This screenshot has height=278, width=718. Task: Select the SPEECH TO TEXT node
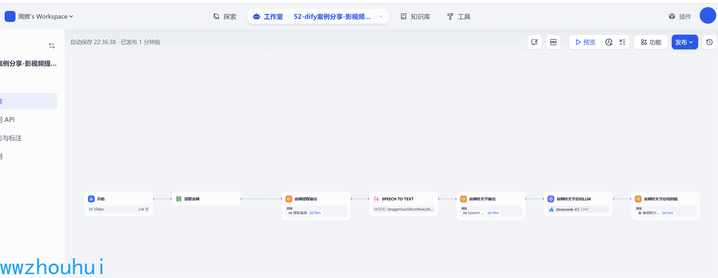tap(403, 204)
